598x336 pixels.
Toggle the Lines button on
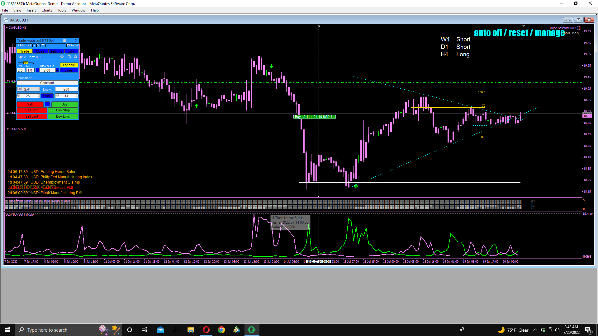[x=69, y=70]
